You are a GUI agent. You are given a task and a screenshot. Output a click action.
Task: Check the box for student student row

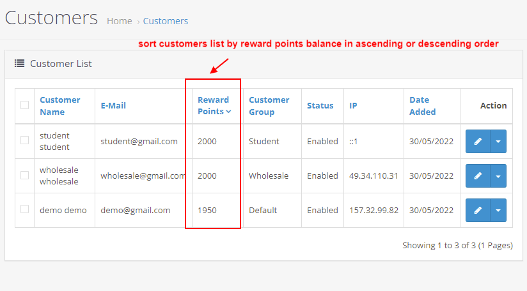(24, 140)
